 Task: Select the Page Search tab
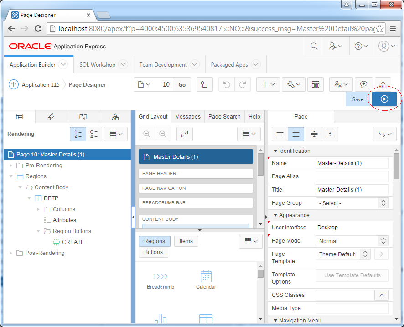coord(224,117)
